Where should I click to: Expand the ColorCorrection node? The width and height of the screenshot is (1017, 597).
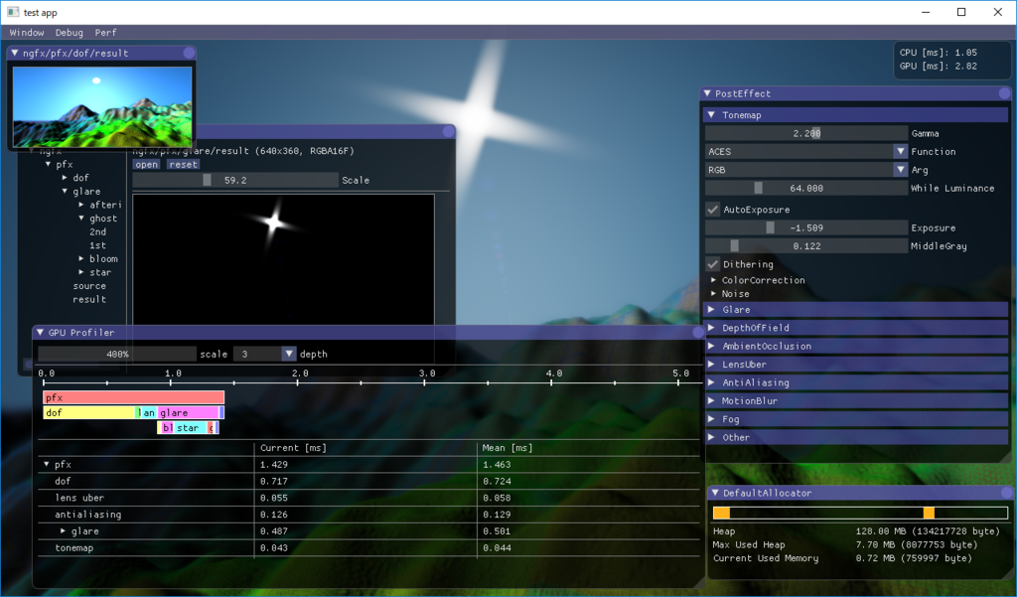[714, 280]
